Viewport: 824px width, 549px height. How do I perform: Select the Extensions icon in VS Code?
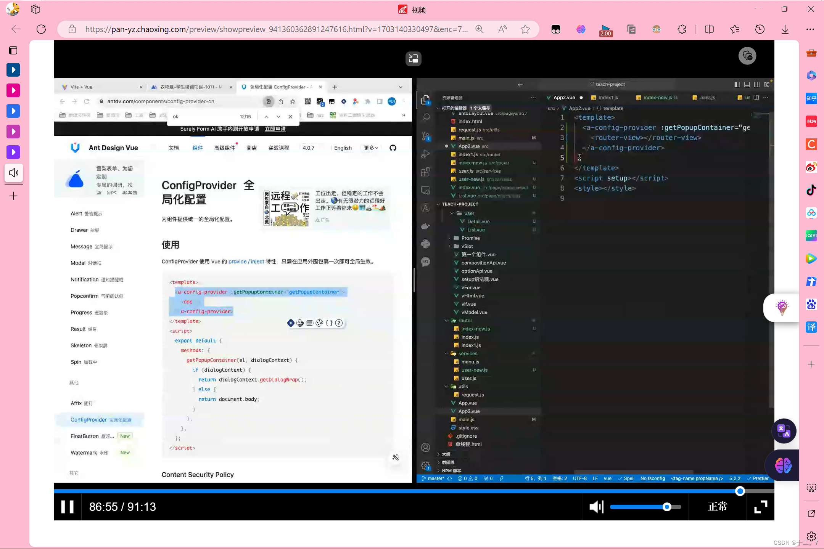pos(426,172)
